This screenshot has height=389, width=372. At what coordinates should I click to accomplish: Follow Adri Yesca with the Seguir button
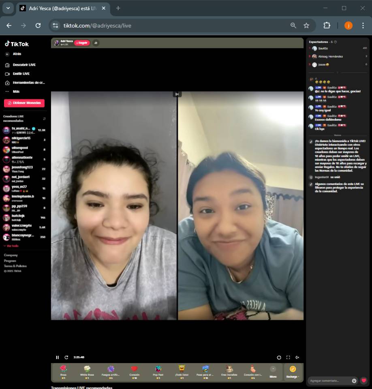(82, 43)
